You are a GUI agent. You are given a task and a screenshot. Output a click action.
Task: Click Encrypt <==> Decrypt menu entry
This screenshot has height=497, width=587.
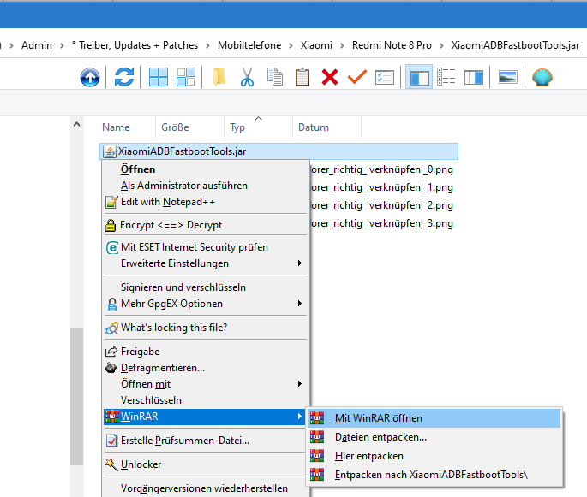[x=205, y=225]
